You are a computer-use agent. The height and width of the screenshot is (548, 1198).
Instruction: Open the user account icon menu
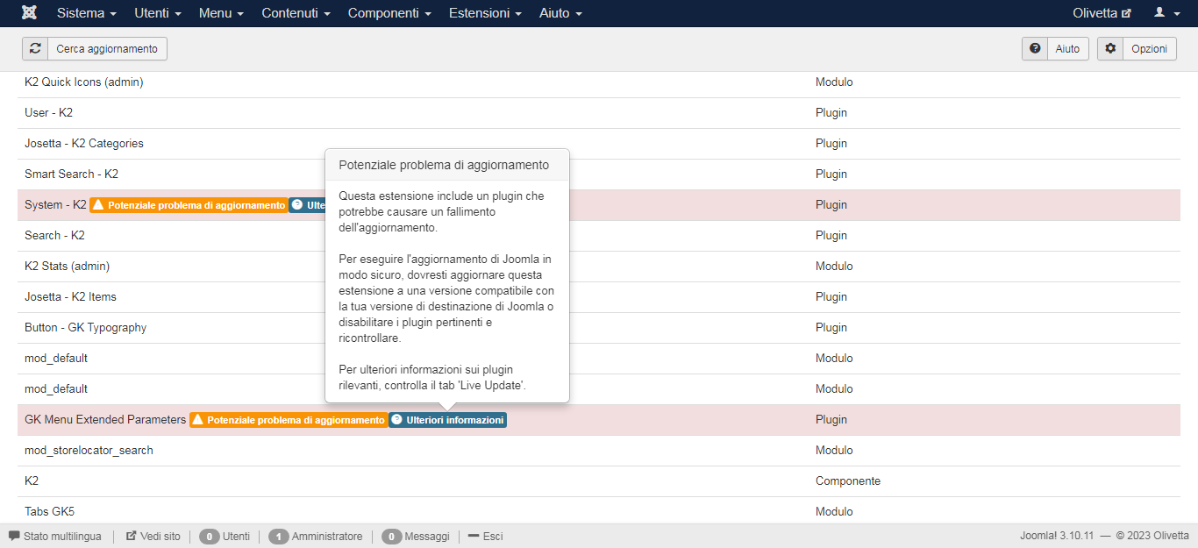[1165, 13]
